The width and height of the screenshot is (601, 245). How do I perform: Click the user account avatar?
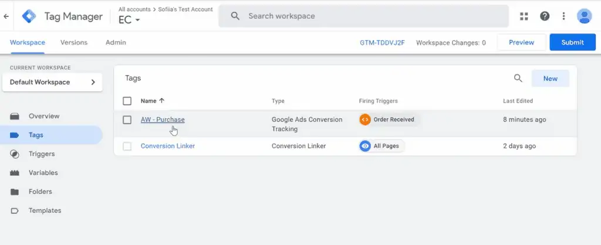coord(584,16)
